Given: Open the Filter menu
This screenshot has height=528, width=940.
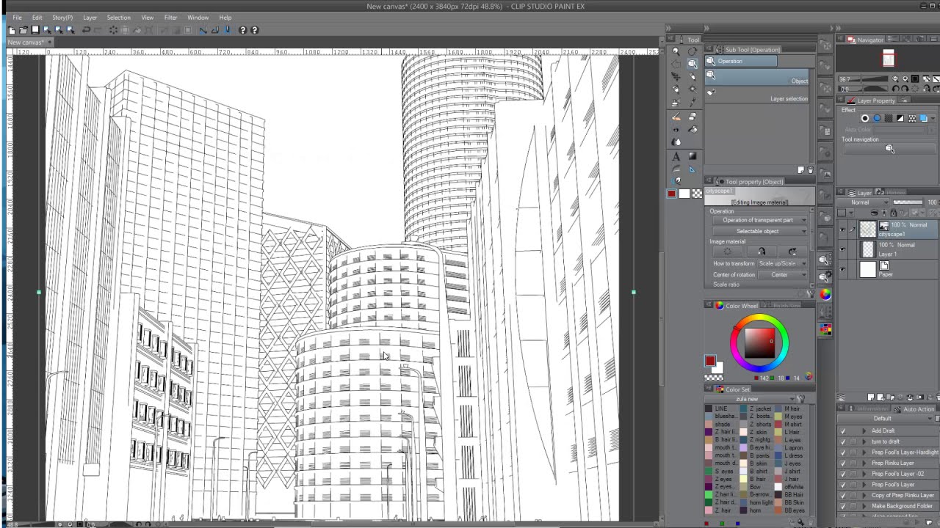Looking at the screenshot, I should pos(170,18).
